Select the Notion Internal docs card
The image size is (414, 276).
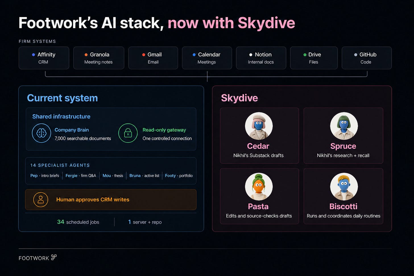261,58
